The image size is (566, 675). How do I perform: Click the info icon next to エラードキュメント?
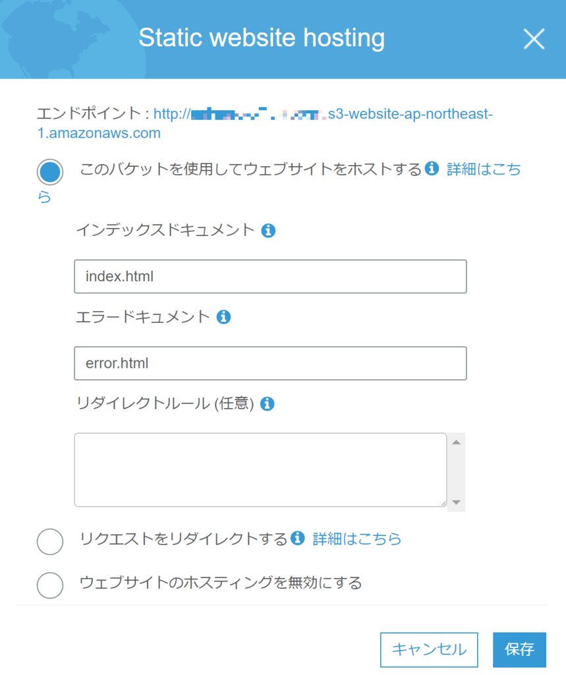[x=223, y=317]
